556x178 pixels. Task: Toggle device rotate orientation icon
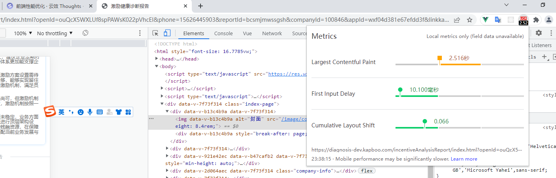tap(85, 33)
